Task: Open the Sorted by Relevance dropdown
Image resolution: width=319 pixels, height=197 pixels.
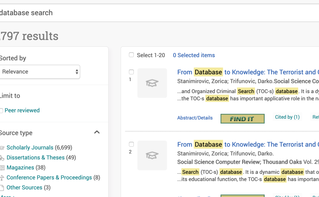Action: click(40, 71)
